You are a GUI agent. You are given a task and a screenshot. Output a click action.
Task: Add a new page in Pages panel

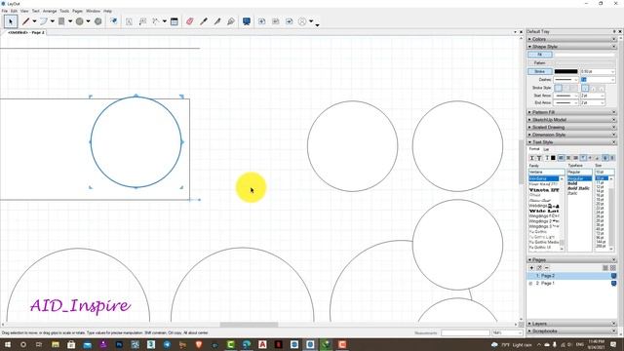(x=531, y=268)
